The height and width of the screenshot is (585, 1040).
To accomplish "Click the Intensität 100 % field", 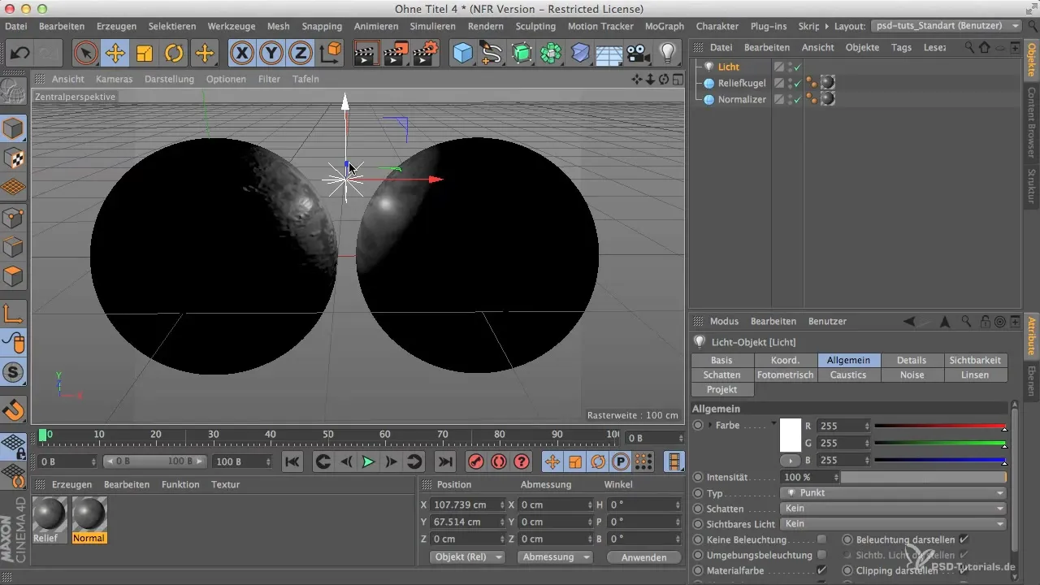I will [809, 477].
